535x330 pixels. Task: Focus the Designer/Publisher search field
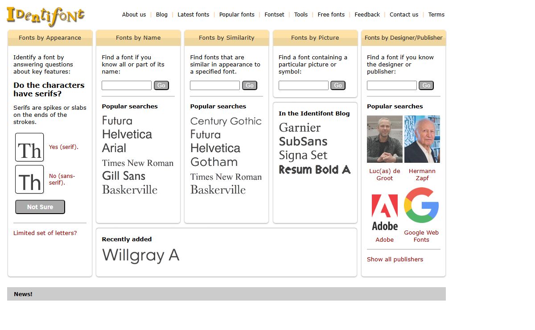tap(392, 85)
